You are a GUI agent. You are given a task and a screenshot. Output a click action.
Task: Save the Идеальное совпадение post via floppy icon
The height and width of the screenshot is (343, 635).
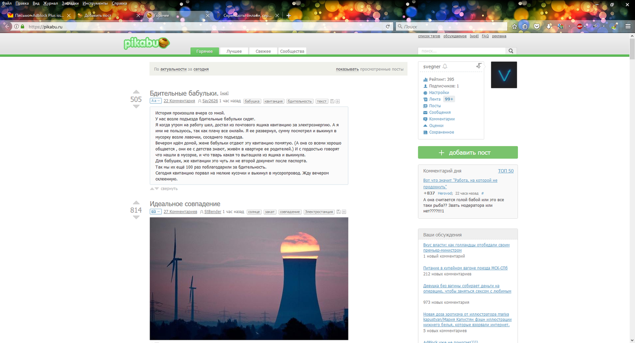[339, 212]
